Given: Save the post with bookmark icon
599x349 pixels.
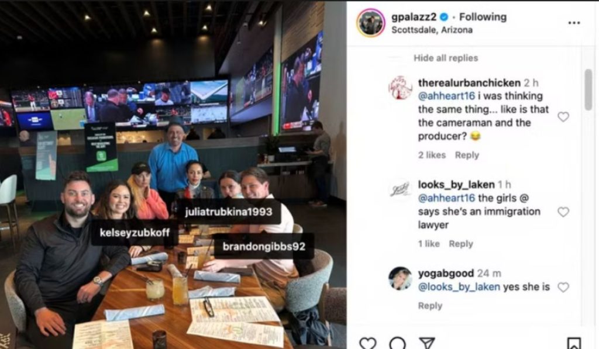Looking at the screenshot, I should click(574, 343).
